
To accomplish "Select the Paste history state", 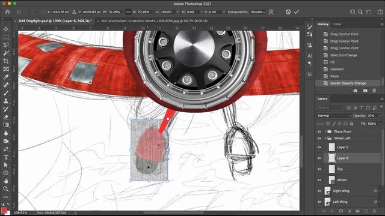I will tap(348, 76).
